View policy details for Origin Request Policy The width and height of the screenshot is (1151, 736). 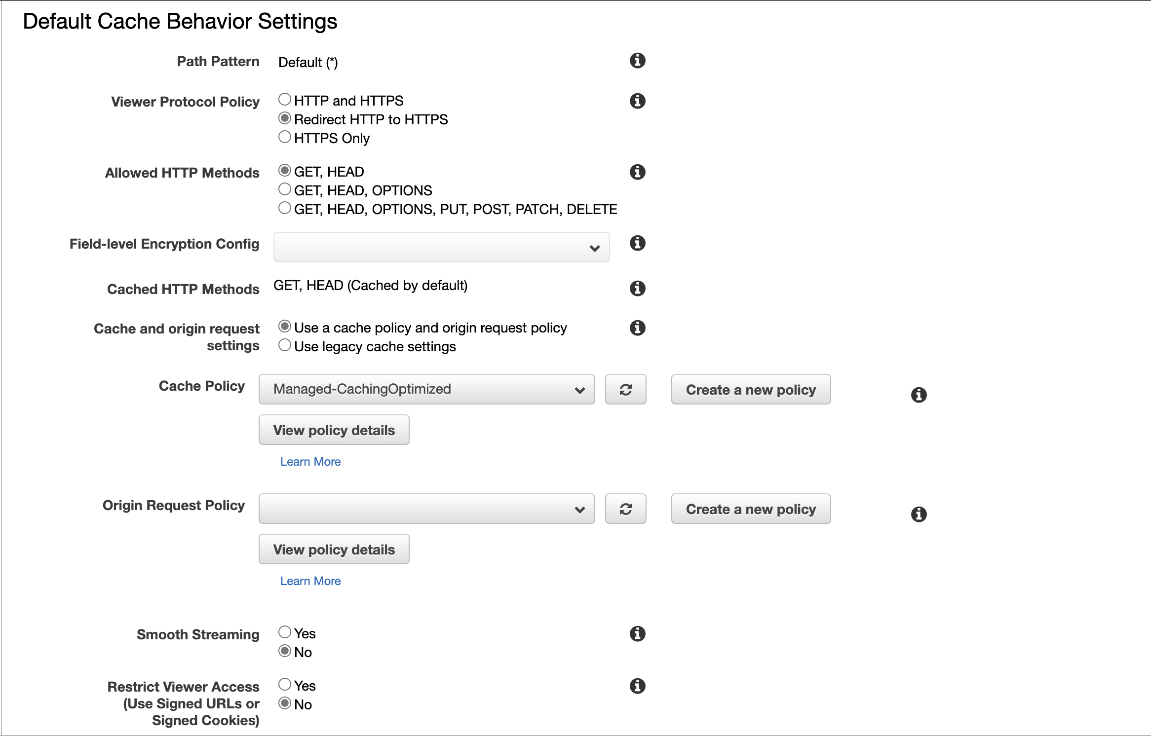click(x=334, y=550)
